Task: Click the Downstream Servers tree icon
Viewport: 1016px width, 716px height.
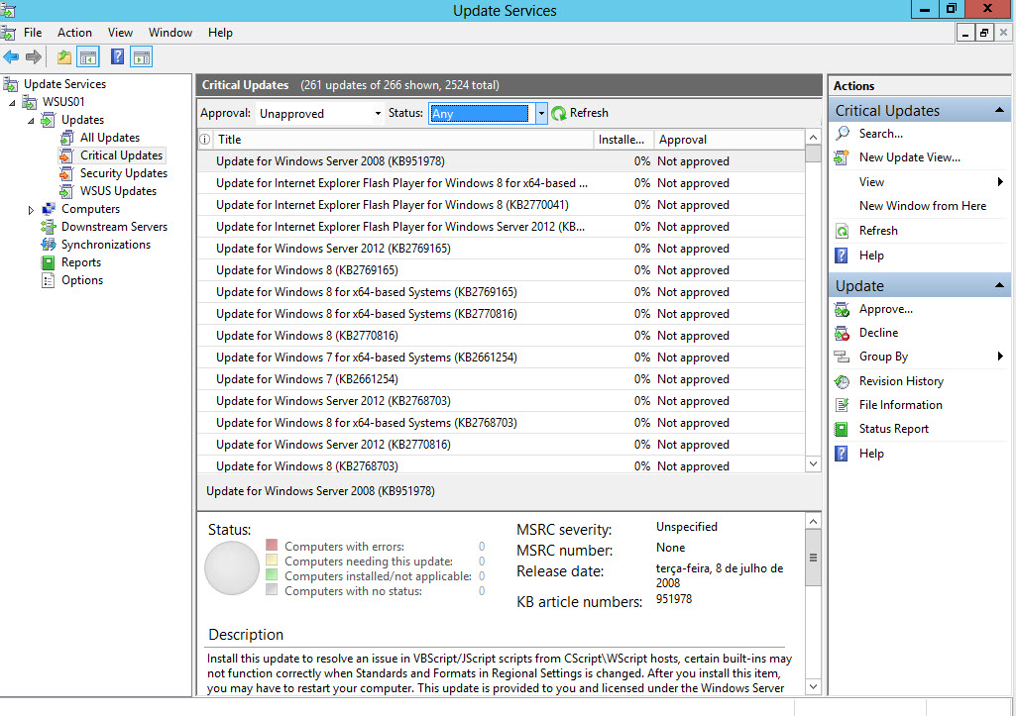Action: point(49,227)
